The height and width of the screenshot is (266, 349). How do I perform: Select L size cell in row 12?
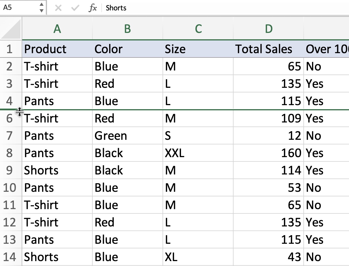pyautogui.click(x=198, y=222)
